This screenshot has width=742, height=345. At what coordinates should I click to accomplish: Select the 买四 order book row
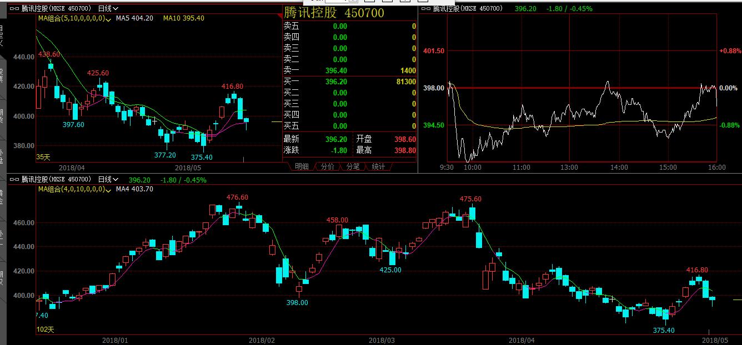(350, 115)
